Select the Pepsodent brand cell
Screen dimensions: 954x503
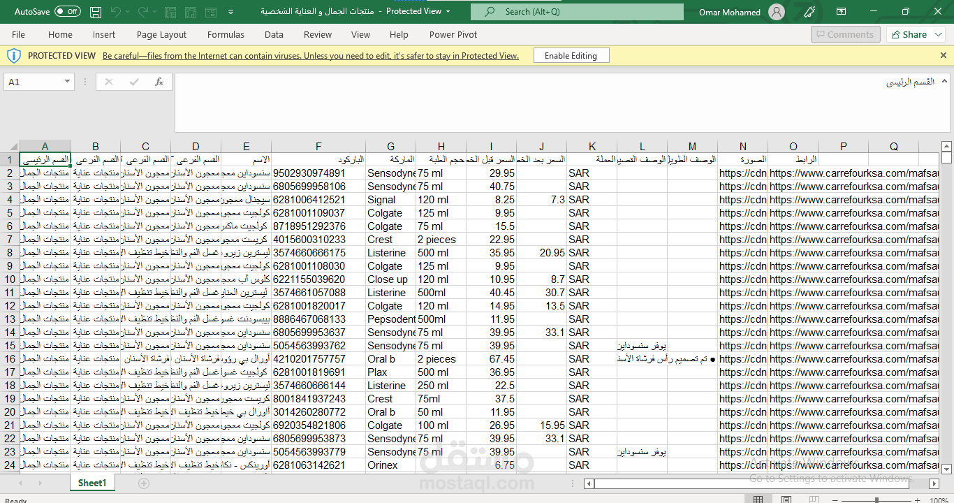[x=390, y=319]
